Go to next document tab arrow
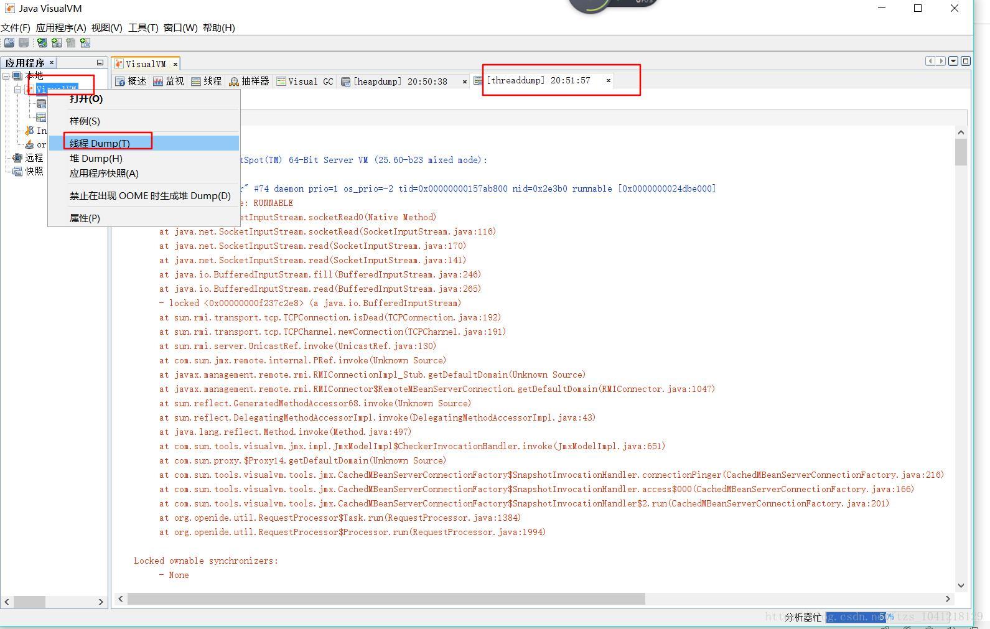 pos(941,61)
